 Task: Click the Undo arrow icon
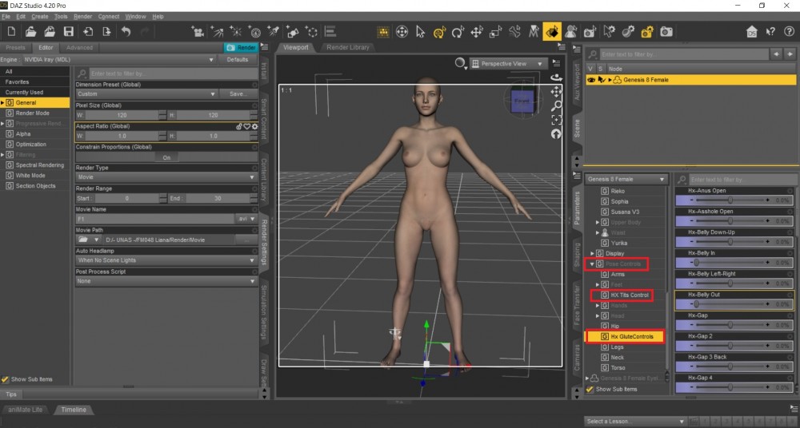(126, 32)
